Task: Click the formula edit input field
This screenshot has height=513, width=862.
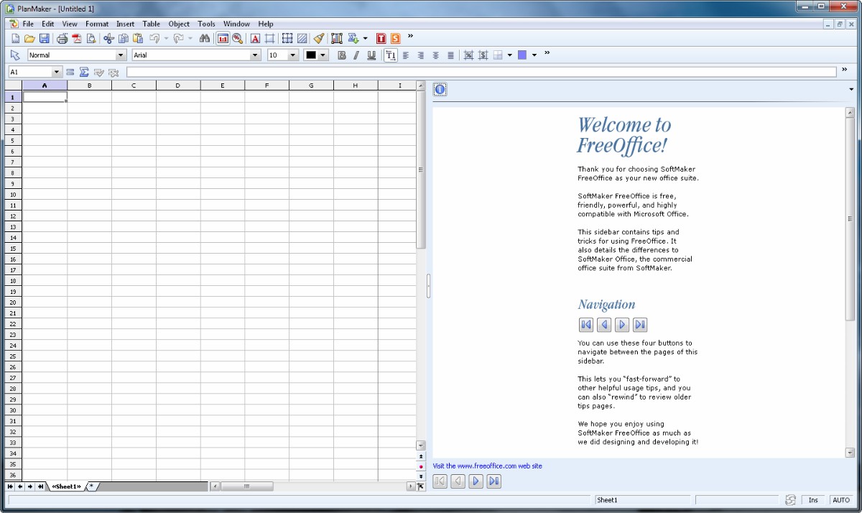Action: click(x=481, y=72)
